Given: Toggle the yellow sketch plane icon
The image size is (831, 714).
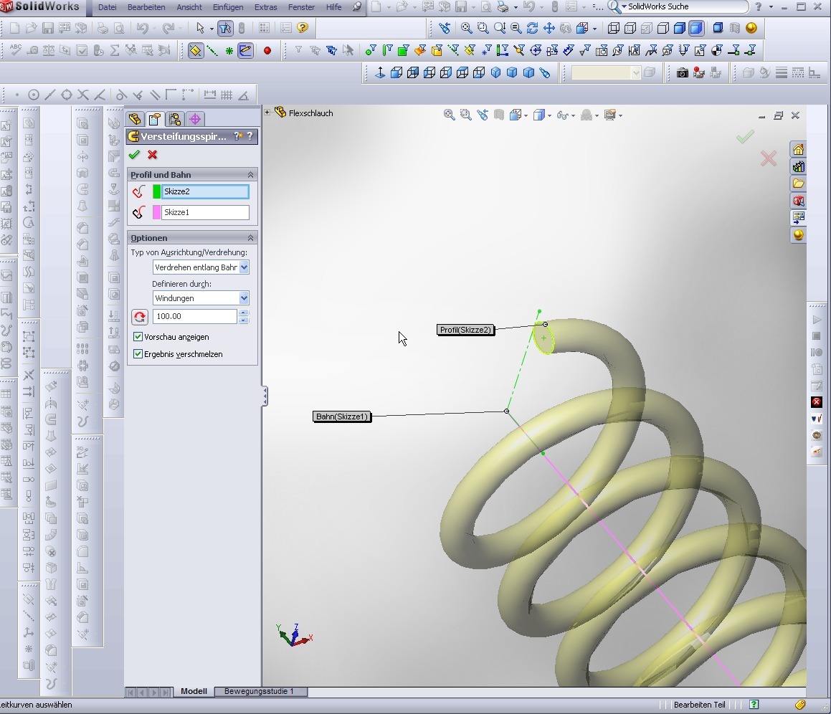Looking at the screenshot, I should (196, 50).
